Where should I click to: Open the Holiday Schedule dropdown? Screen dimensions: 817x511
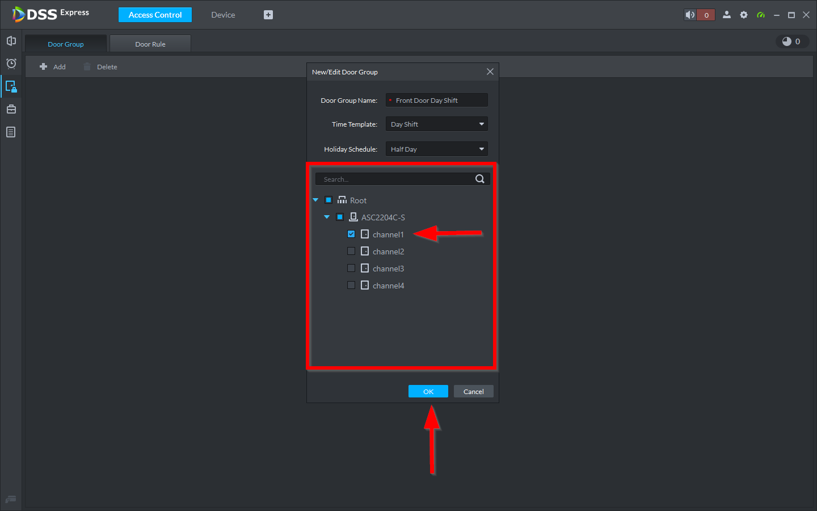[436, 149]
